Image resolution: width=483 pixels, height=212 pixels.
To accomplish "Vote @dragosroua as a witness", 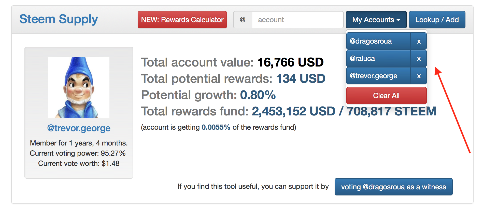I will coord(393,187).
